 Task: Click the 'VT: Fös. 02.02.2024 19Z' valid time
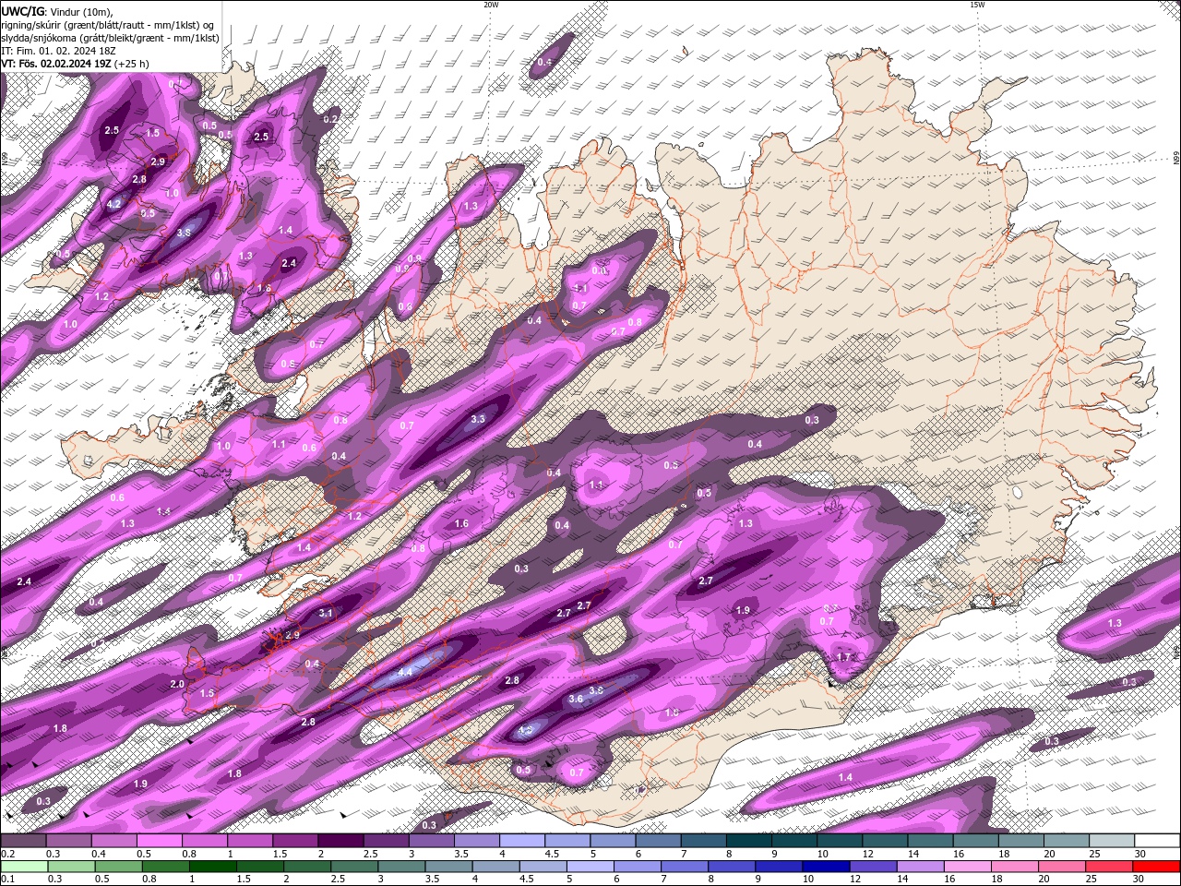tap(75, 64)
